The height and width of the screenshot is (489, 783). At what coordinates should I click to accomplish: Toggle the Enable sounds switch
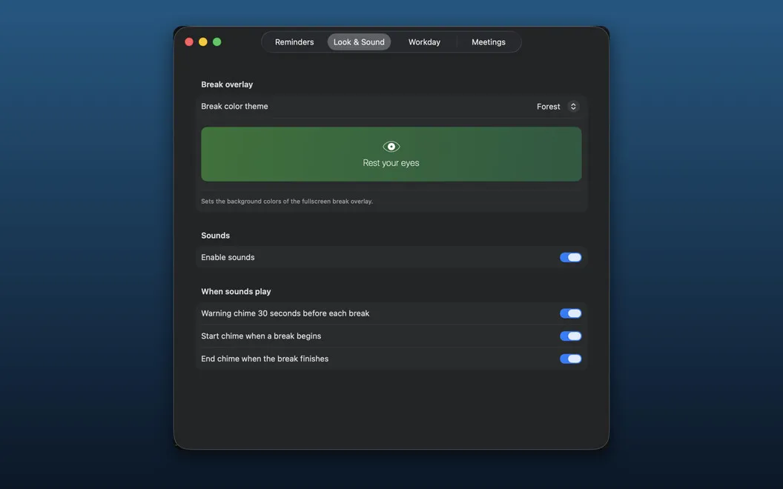(x=570, y=258)
